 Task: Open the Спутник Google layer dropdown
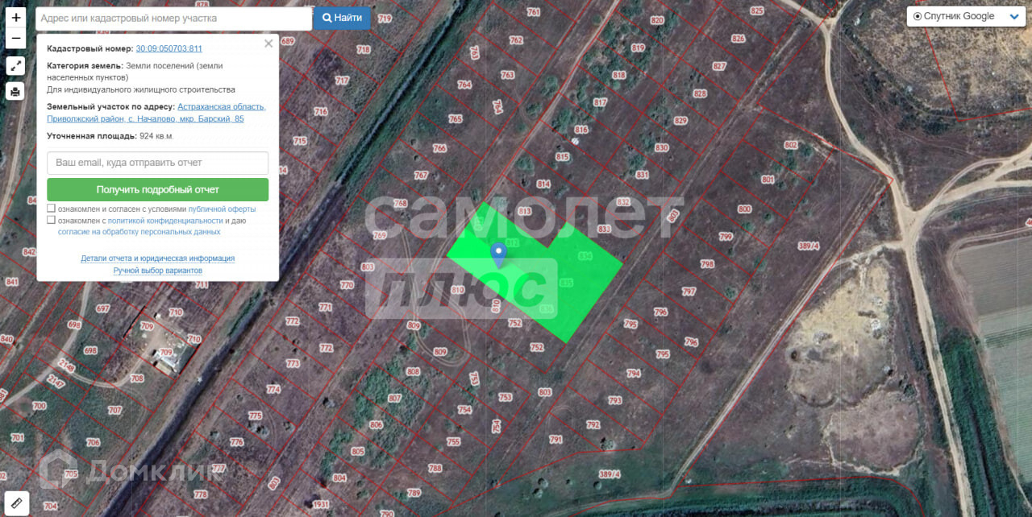point(966,16)
